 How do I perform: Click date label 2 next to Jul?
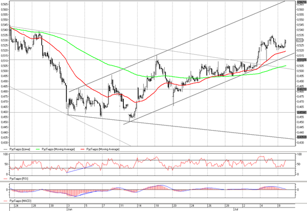coord(244,206)
